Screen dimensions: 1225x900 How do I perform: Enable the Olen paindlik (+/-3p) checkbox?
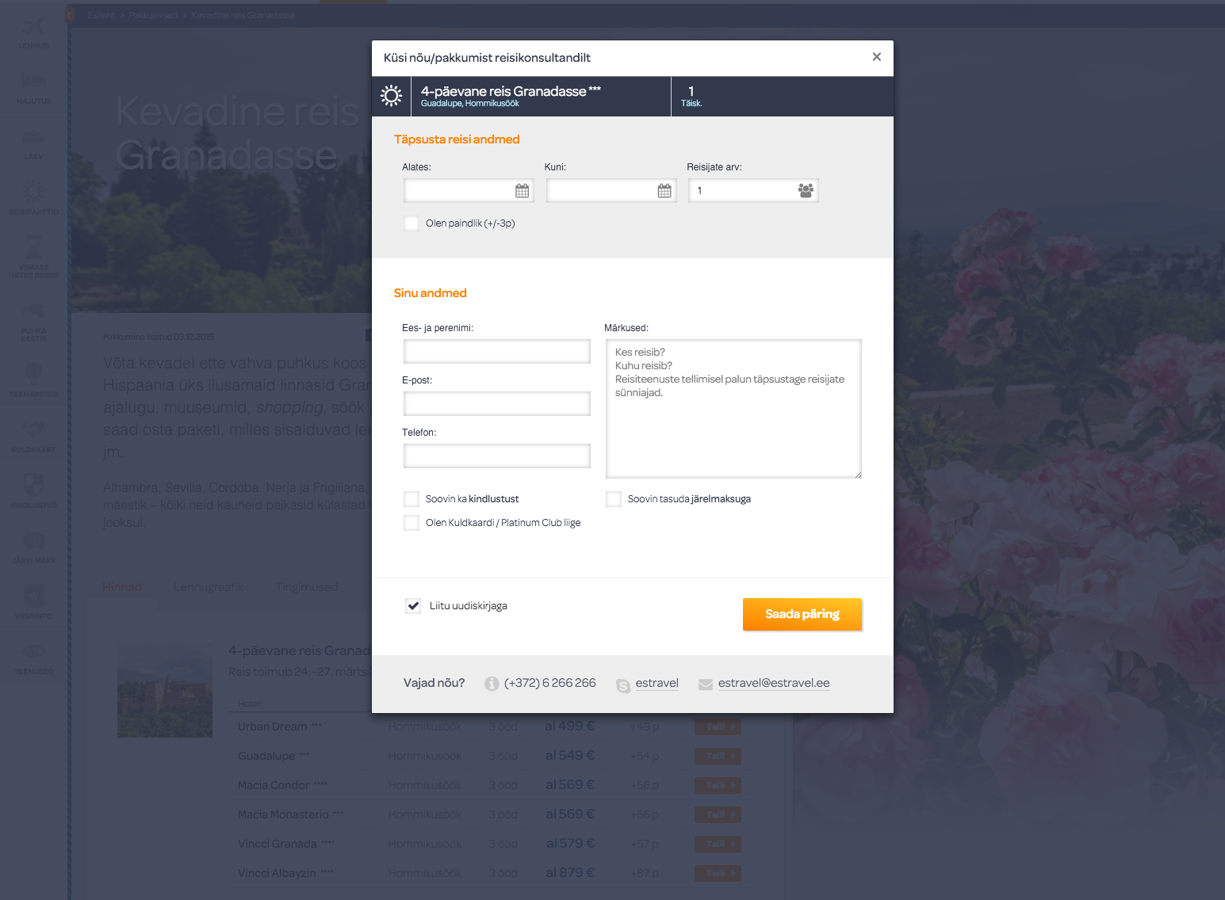(x=412, y=223)
